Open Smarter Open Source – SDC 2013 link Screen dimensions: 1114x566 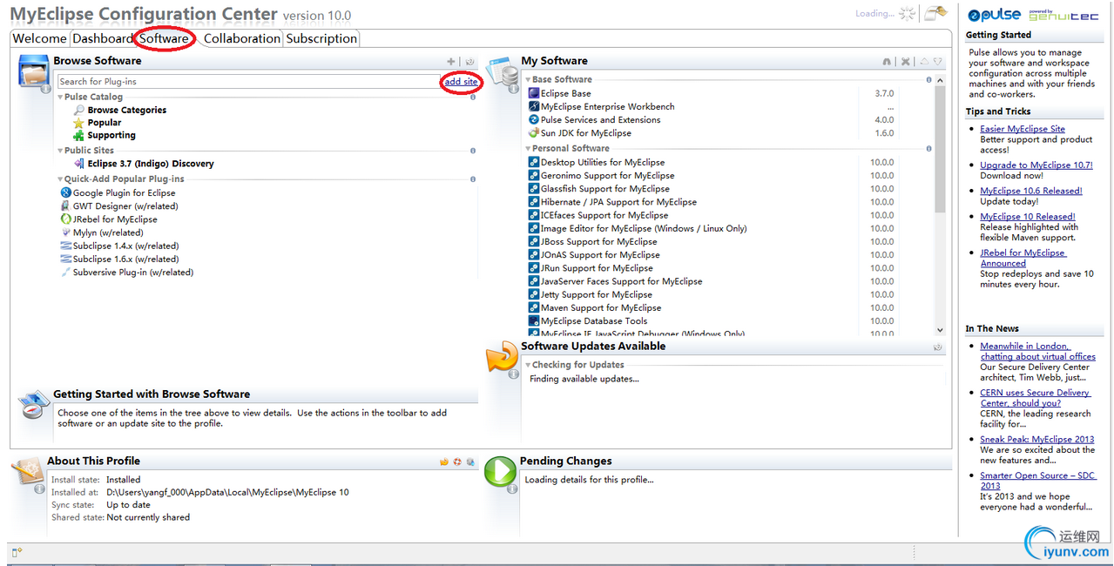pos(1038,481)
